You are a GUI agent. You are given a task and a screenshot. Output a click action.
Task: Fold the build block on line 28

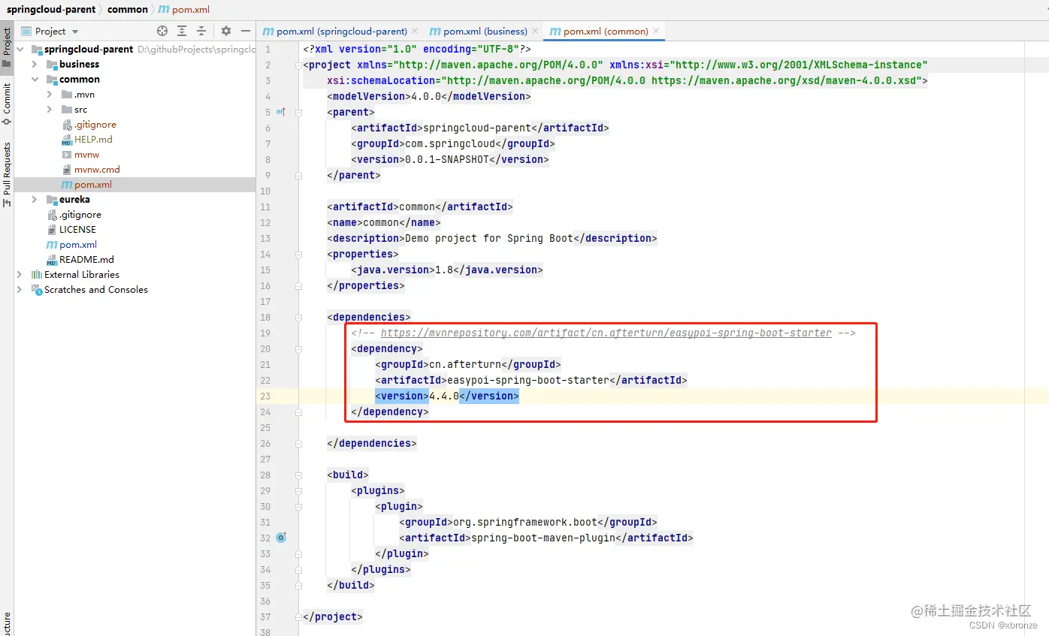click(x=298, y=475)
